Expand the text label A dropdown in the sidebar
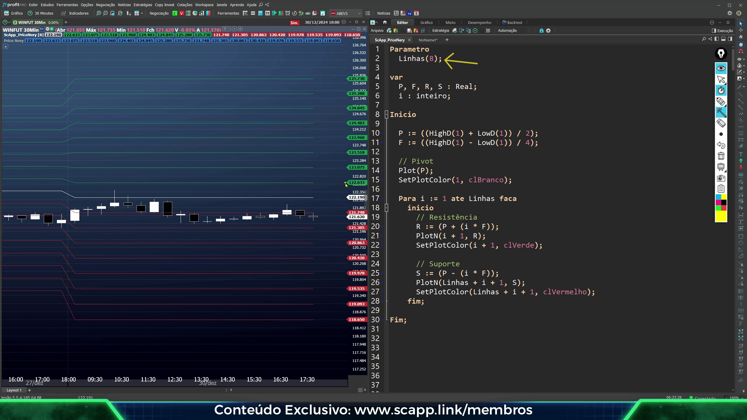The image size is (747, 420). tap(744, 78)
